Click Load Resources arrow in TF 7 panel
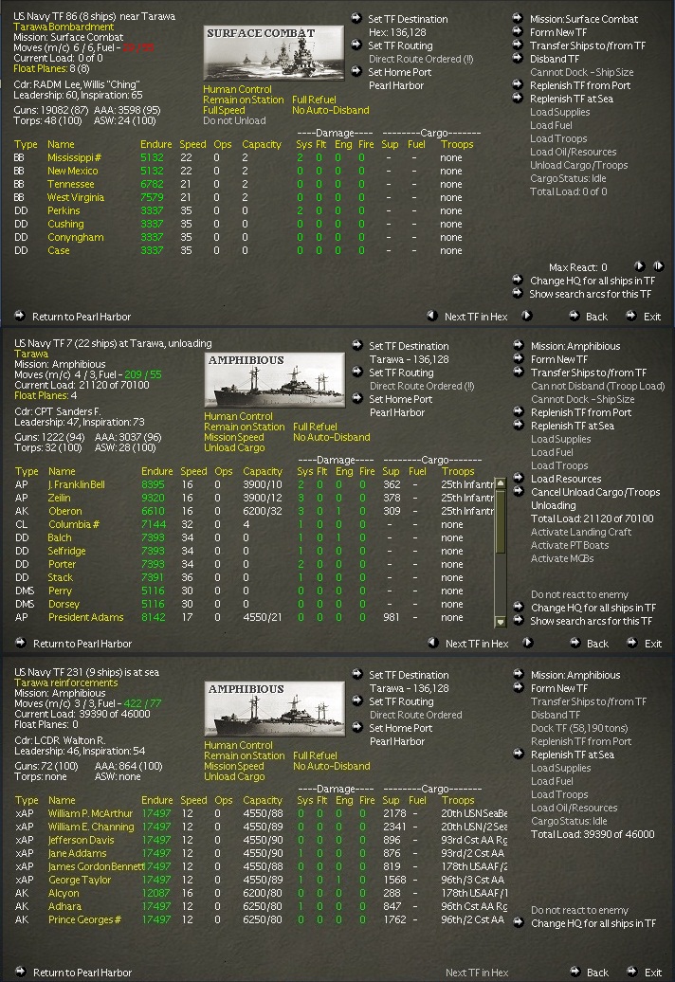The image size is (675, 982). point(519,478)
